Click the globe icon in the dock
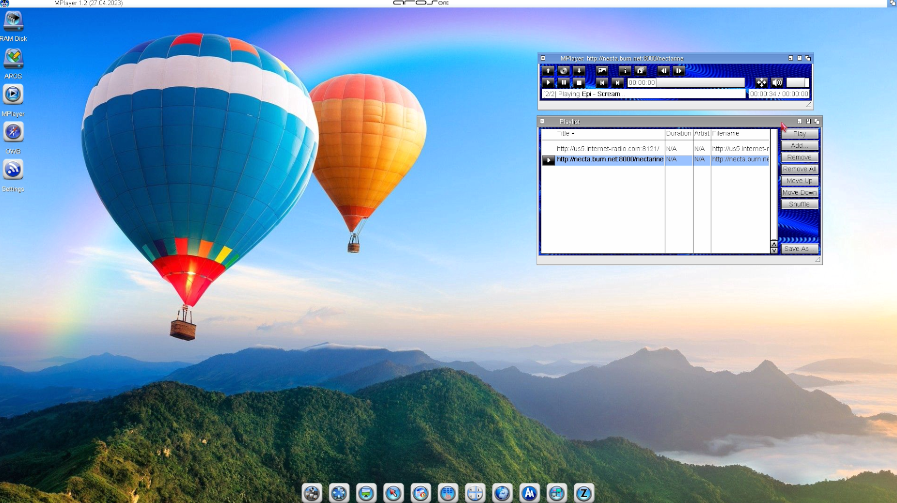Image resolution: width=897 pixels, height=503 pixels. pos(502,493)
